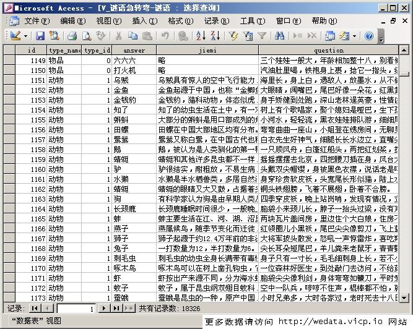This screenshot has height=329, width=413.
Task: Restore the inner query window
Action: 393,21
